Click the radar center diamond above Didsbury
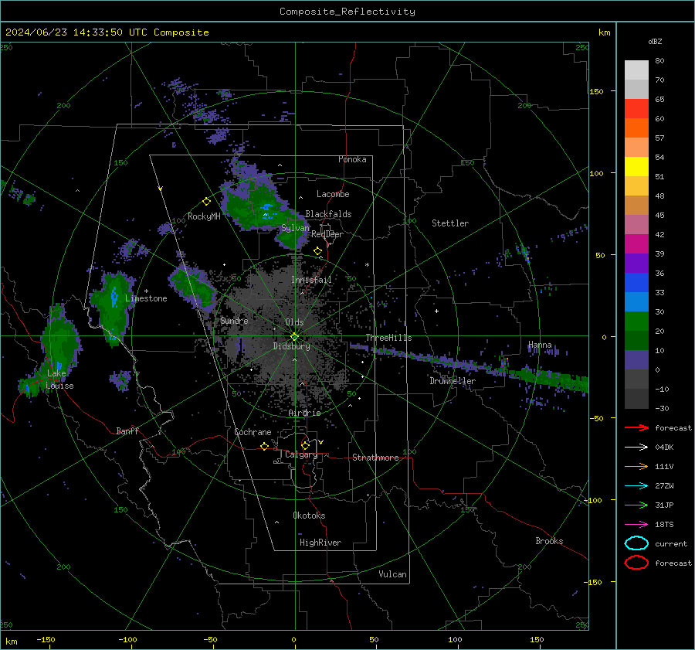695x650 pixels. tap(294, 337)
